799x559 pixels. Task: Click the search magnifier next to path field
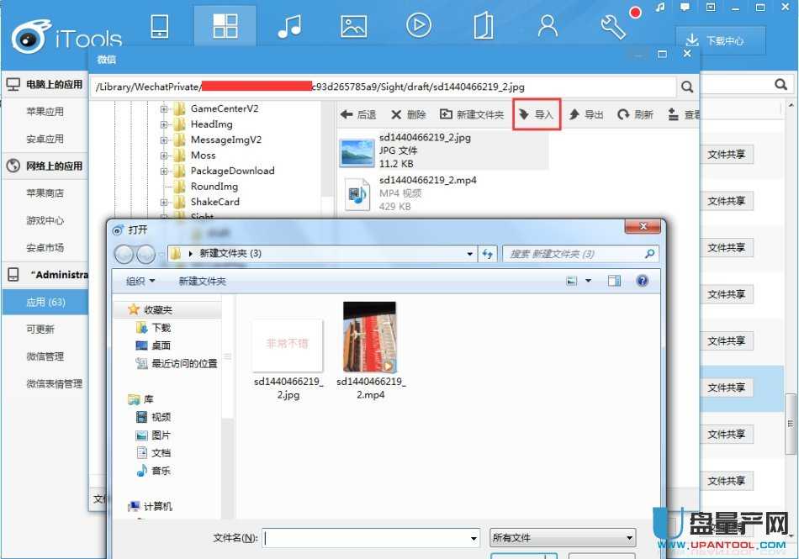coord(687,87)
